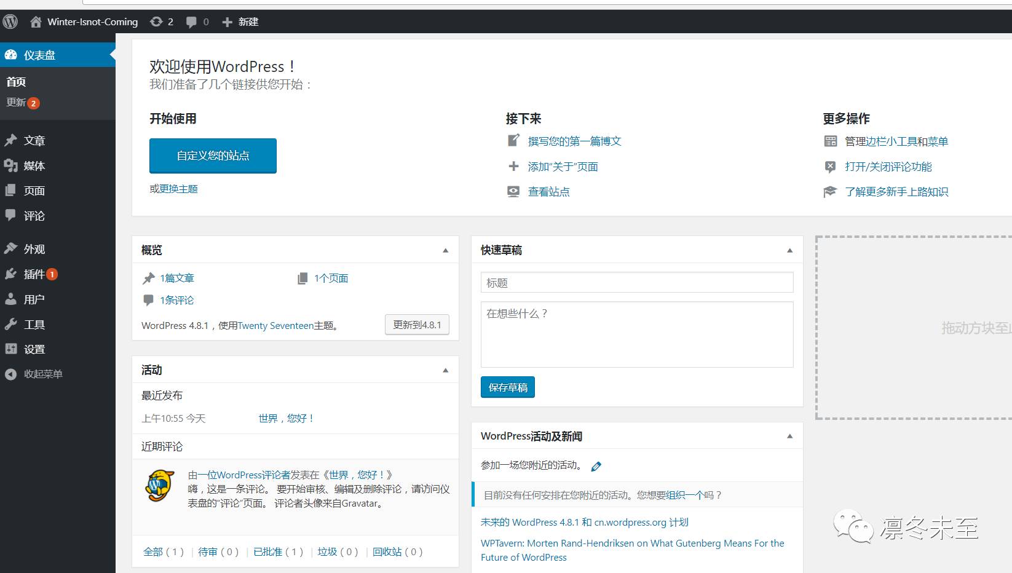This screenshot has height=573, width=1012.
Task: Collapse the 活动 panel with its arrow
Action: 446,370
